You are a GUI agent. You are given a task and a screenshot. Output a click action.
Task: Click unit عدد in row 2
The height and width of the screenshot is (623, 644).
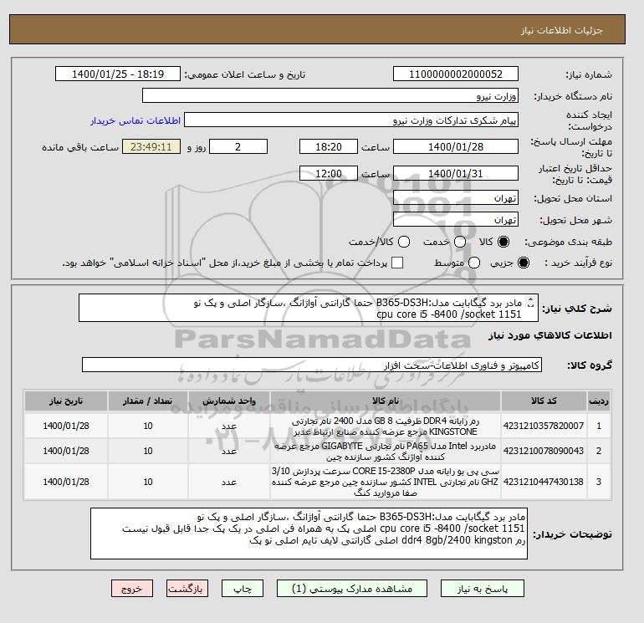229,452
